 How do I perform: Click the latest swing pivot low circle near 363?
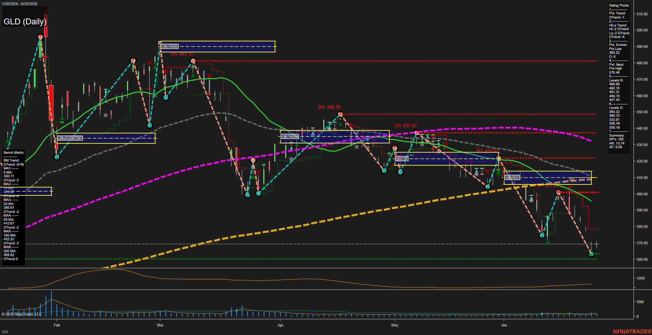coord(591,254)
